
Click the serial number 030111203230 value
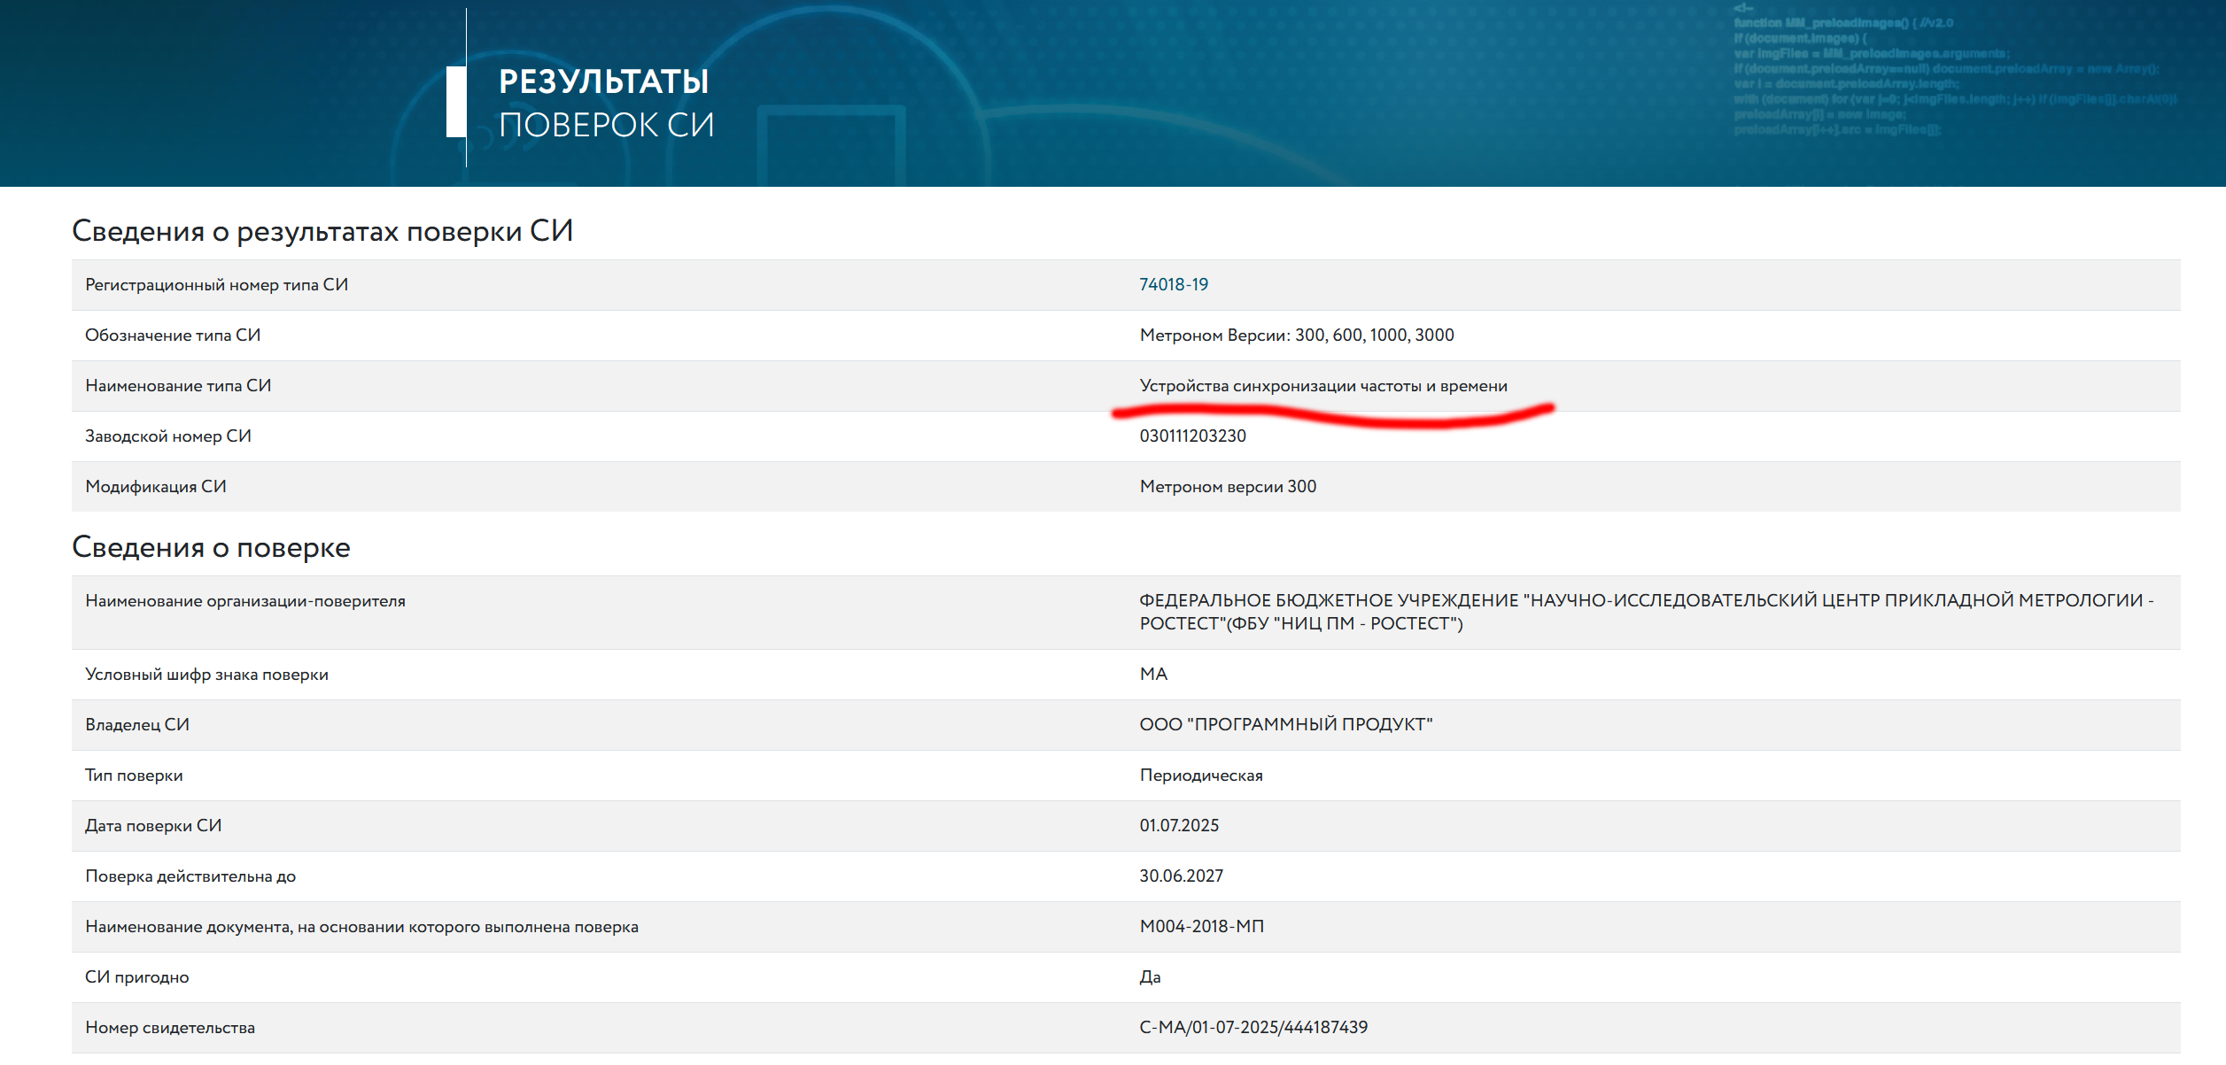pyautogui.click(x=1192, y=436)
